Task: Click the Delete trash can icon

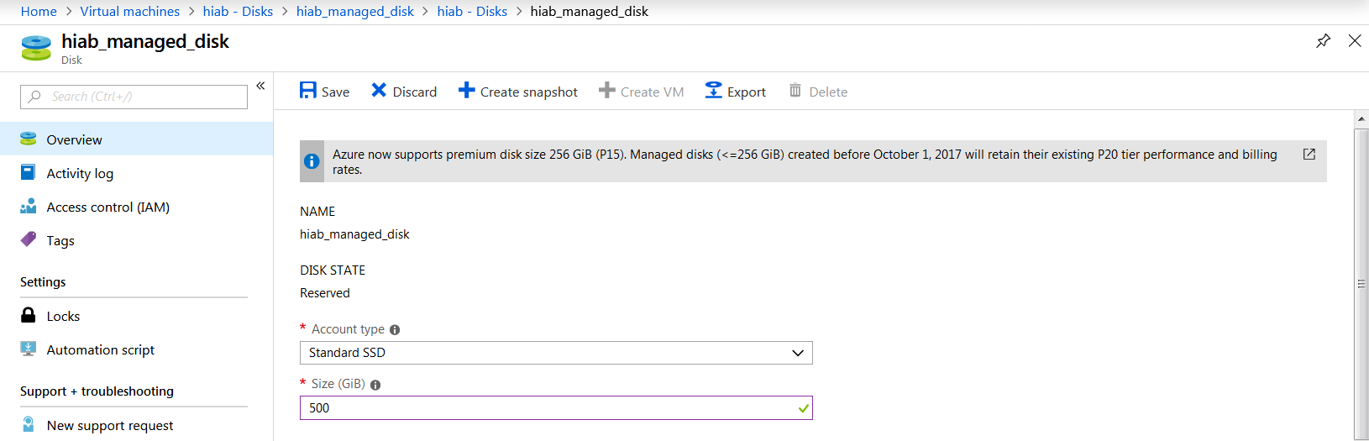Action: 795,90
